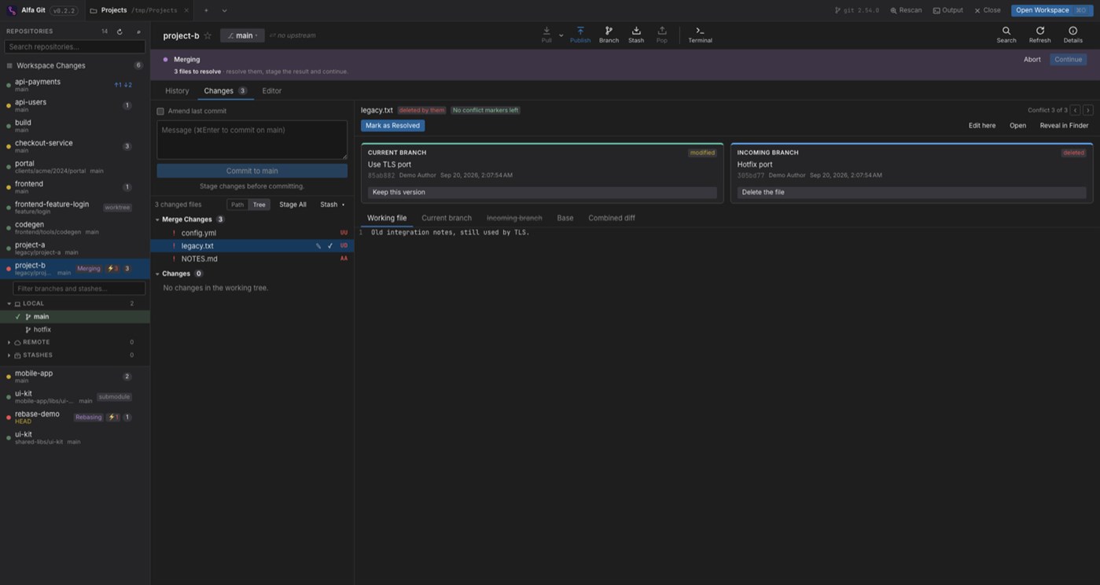Open the Pull options dropdown arrow
This screenshot has height=585, width=1100.
(561, 35)
